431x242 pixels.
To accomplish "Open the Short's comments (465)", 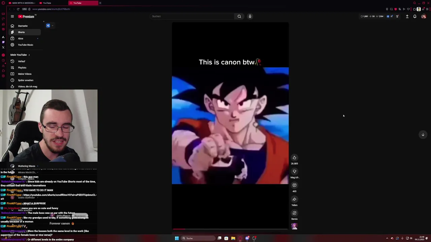I will (294, 185).
